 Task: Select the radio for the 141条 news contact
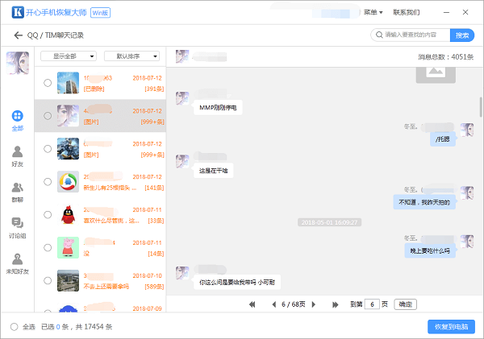[x=48, y=182]
